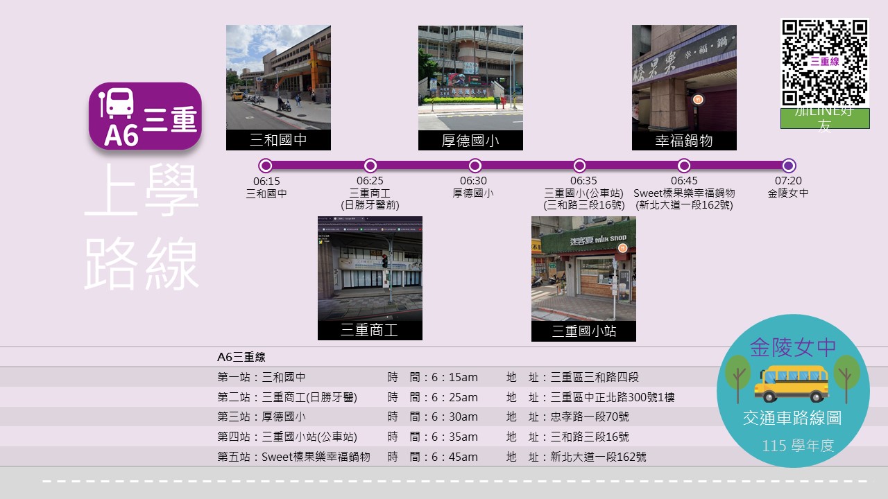Click the purple A6 三重 bus badge
The image size is (888, 499).
(x=145, y=116)
